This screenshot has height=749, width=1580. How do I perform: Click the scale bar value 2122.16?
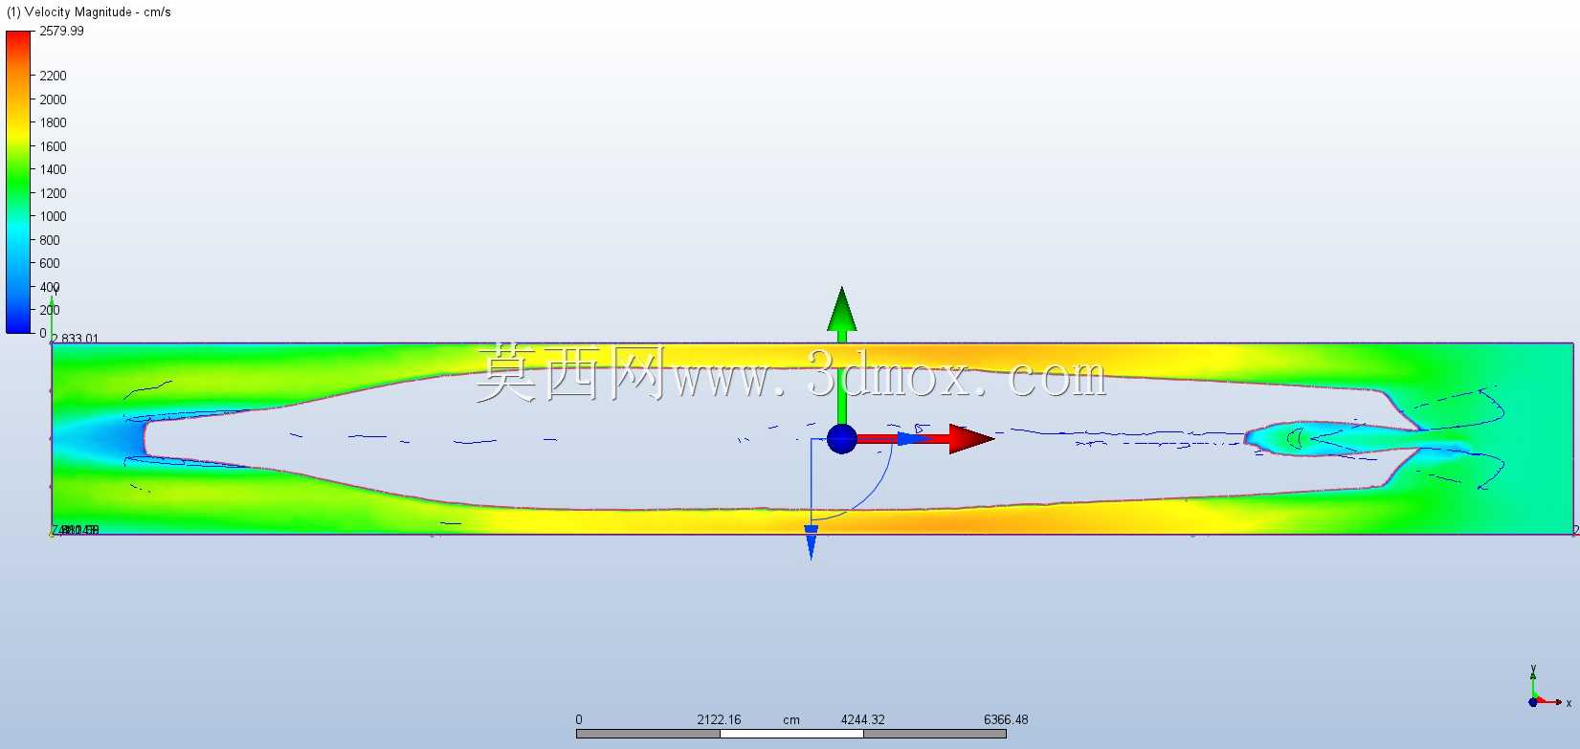(719, 719)
